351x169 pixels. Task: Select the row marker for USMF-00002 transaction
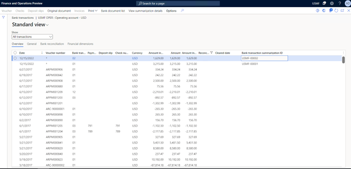pos(15,58)
